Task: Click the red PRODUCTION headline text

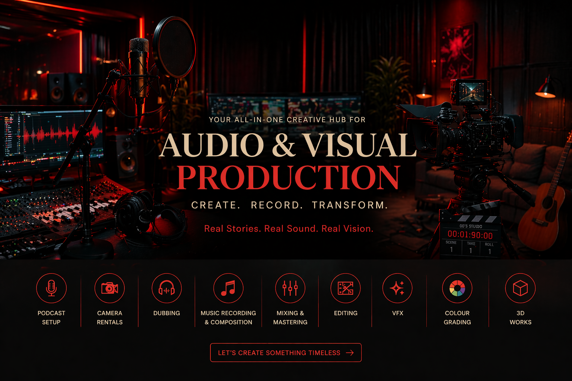Action: coord(288,177)
